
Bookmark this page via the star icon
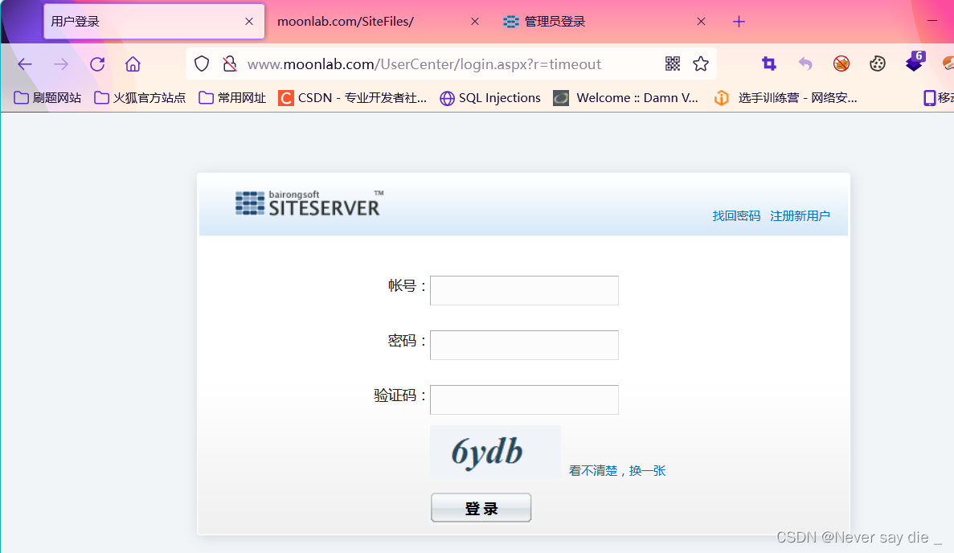[700, 63]
